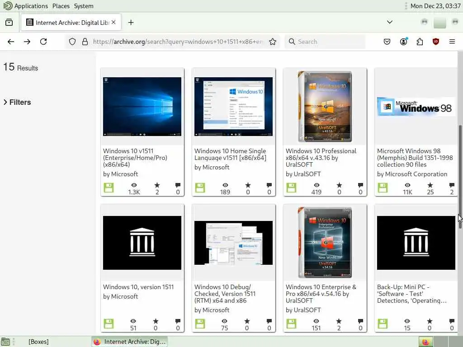The width and height of the screenshot is (463, 347).
Task: Open the System menu
Action: tap(84, 6)
